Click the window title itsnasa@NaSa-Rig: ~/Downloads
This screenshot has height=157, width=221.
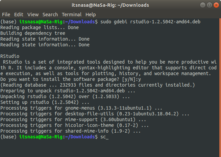coord(110,5)
